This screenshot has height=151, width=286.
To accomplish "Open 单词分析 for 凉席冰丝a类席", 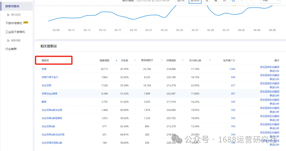I will 274,96.
